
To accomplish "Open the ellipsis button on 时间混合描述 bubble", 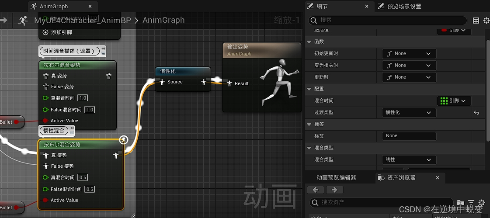I will tap(103, 53).
